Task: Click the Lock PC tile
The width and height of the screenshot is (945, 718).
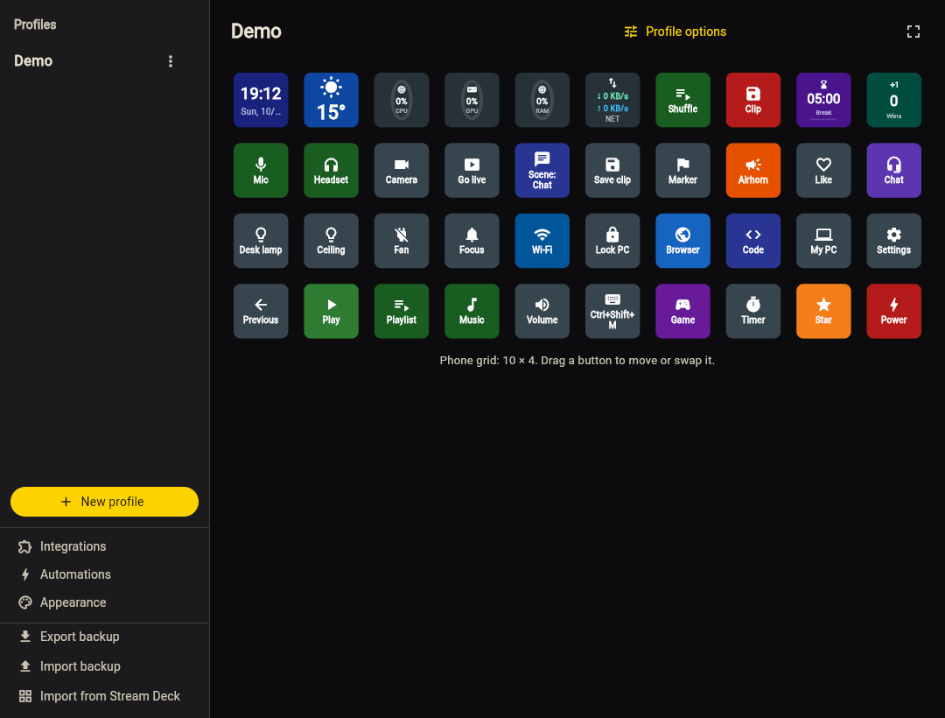Action: [612, 241]
